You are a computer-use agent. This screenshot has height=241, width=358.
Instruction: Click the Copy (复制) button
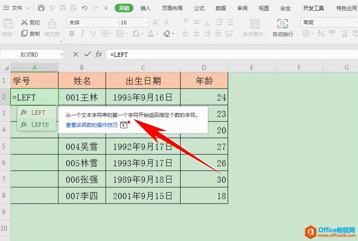(x=30, y=34)
